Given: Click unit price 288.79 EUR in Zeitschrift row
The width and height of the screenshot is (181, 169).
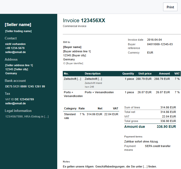Looking at the screenshot, I should (x=144, y=79).
